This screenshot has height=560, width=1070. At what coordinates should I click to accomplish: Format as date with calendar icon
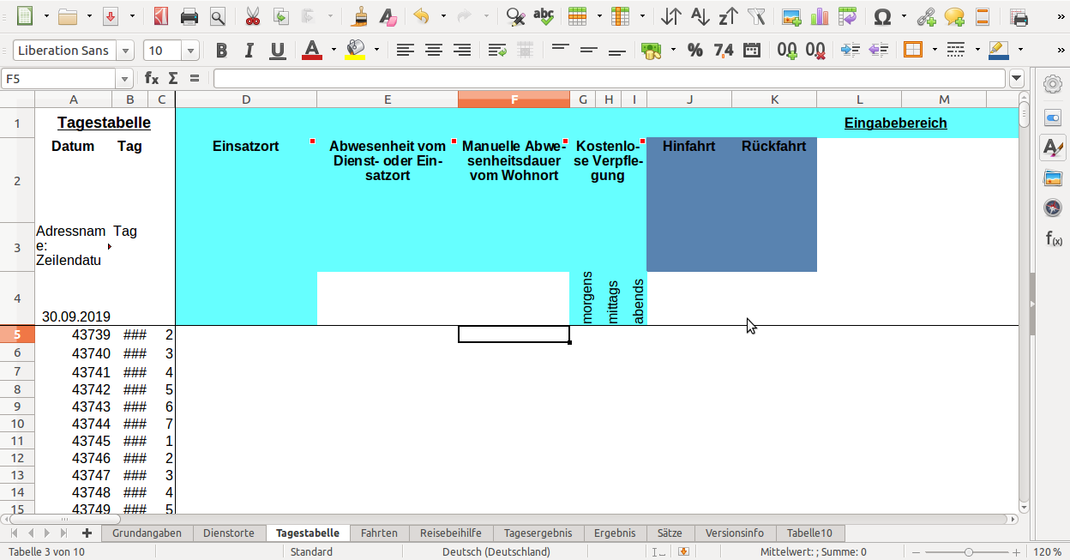pos(752,51)
